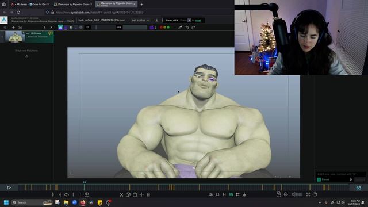Redo last sketch stroke
The image size is (368, 207).
click(x=193, y=28)
